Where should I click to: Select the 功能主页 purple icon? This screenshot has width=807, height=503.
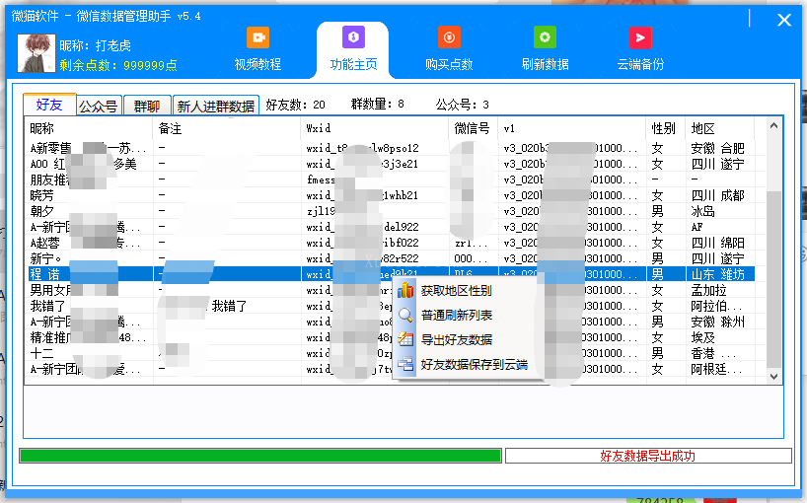pos(352,37)
